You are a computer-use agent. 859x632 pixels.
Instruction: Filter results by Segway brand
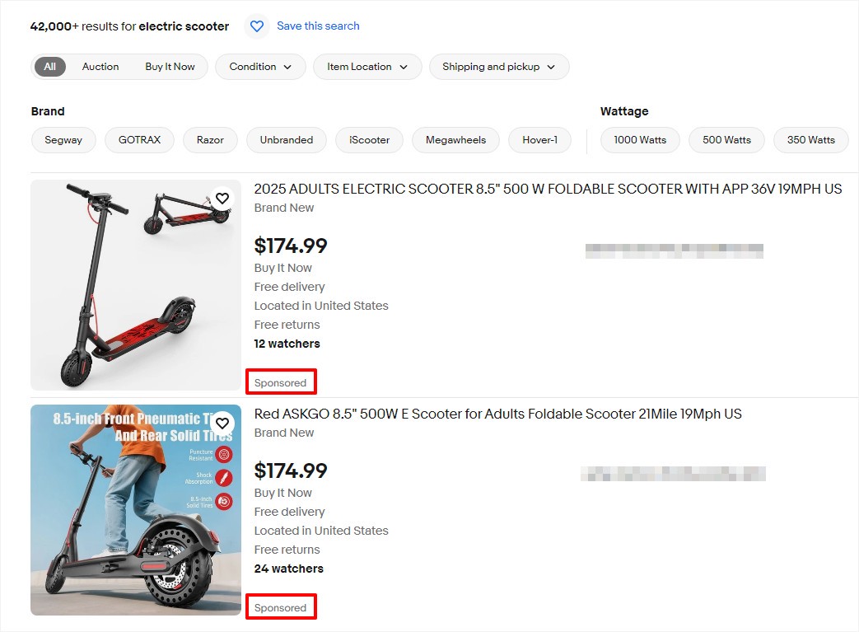tap(63, 140)
